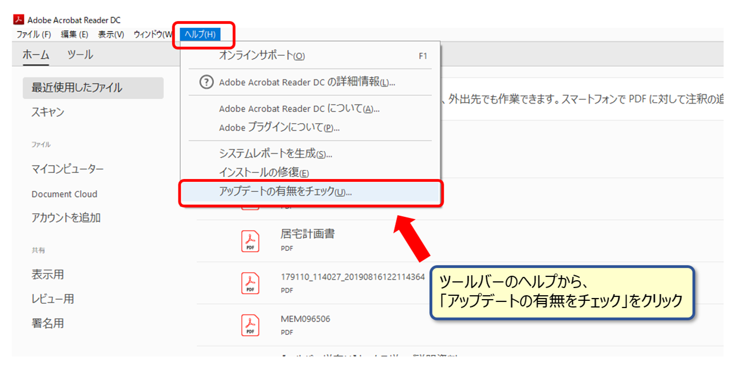Switch to the ツール tab
Screen dimensions: 735x367
tap(80, 54)
